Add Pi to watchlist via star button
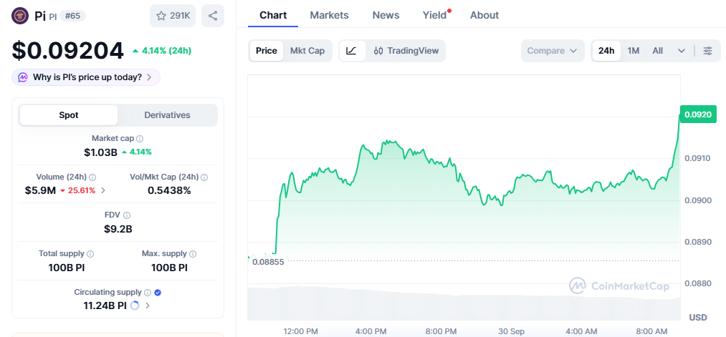The image size is (726, 337). [173, 16]
